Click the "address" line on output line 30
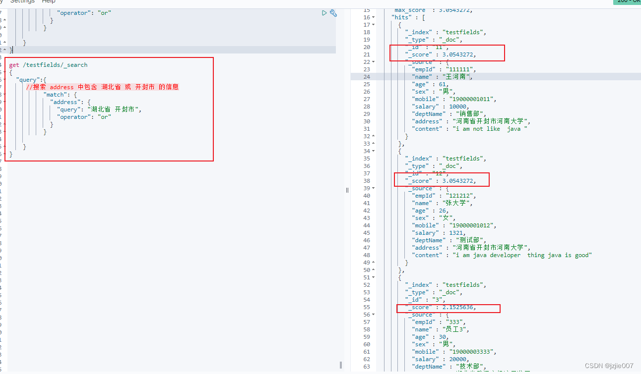The image size is (641, 374). coord(471,121)
